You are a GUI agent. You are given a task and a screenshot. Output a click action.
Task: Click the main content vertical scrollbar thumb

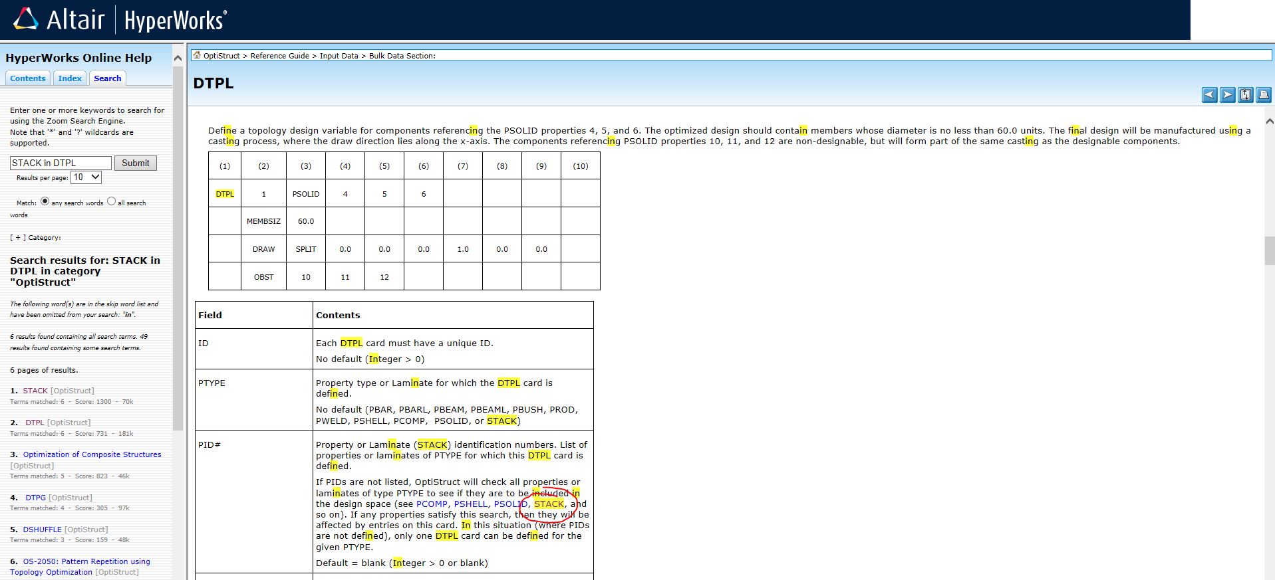[x=1269, y=250]
